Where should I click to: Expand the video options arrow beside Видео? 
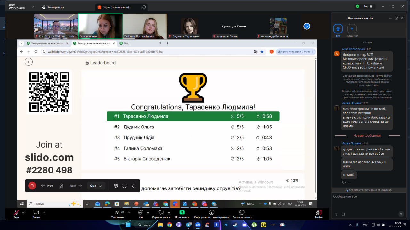[44, 212]
